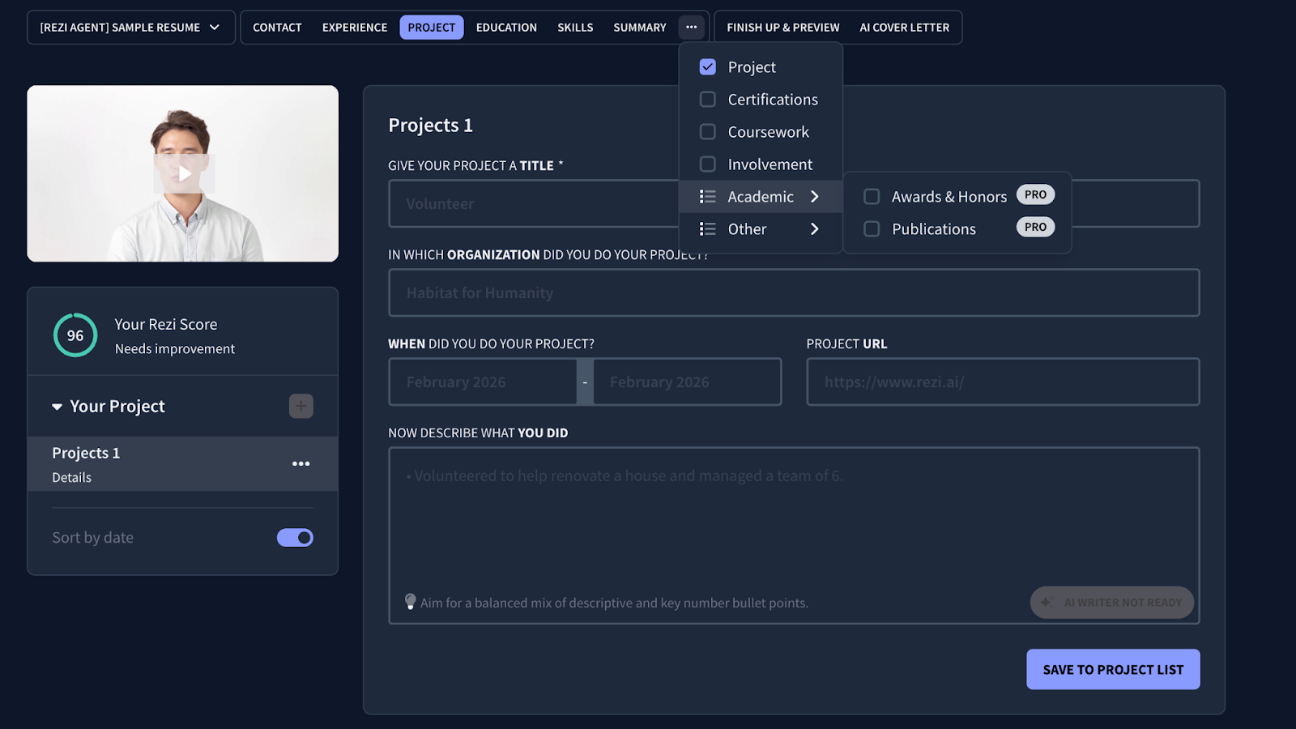Click the Academic list icon

(x=707, y=197)
